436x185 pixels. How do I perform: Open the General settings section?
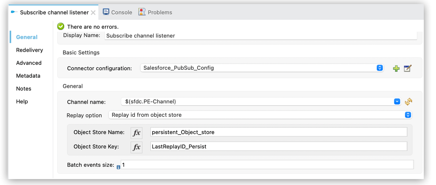(x=27, y=37)
